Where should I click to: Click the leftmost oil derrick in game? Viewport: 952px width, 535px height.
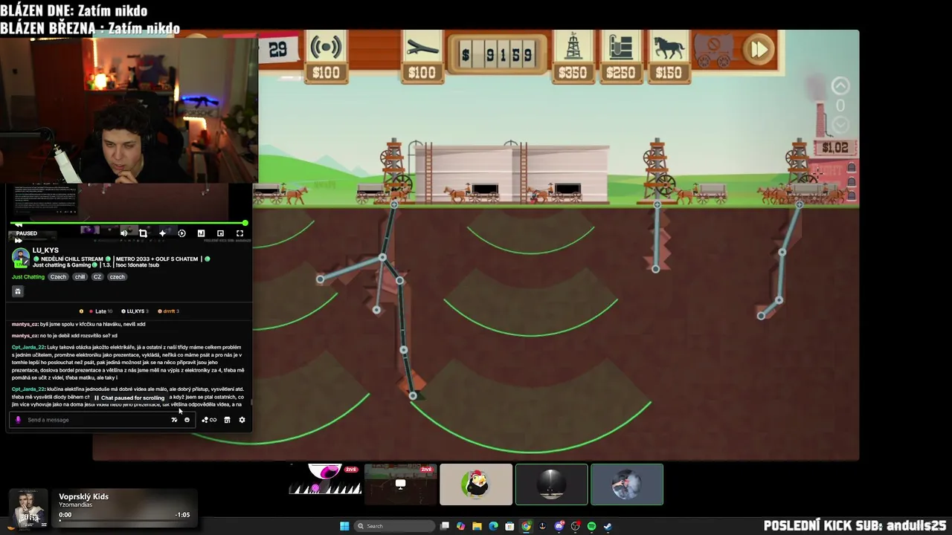click(x=394, y=169)
